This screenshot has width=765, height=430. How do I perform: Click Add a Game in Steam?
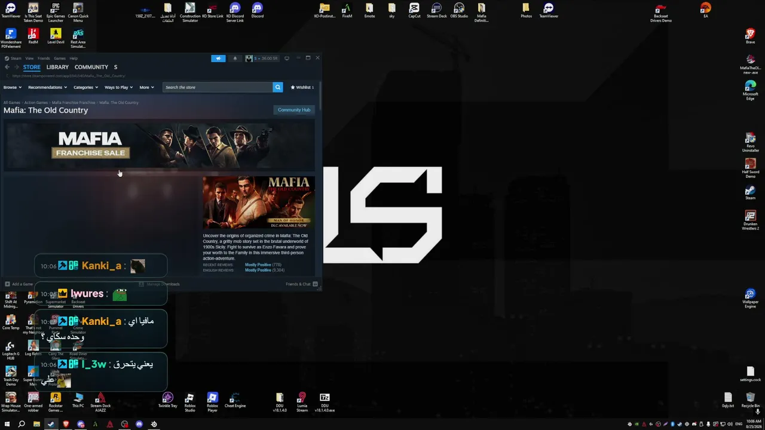pyautogui.click(x=19, y=284)
